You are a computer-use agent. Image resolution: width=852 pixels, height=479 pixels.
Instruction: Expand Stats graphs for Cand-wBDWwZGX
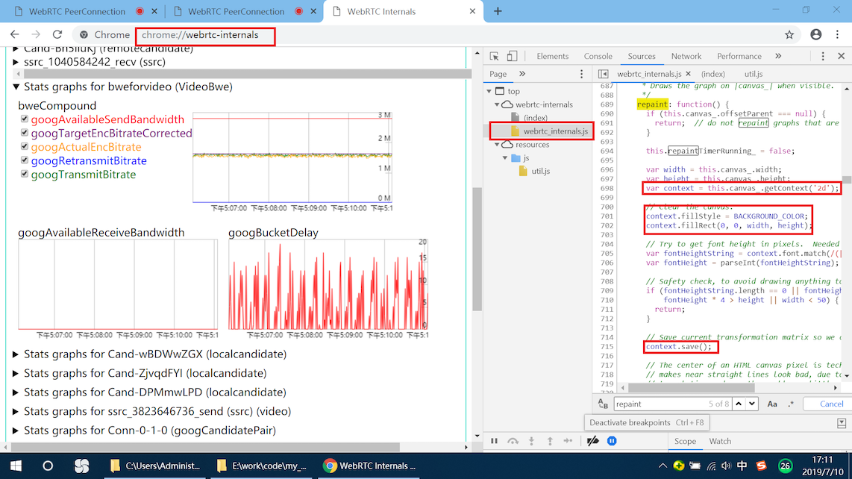pos(16,354)
